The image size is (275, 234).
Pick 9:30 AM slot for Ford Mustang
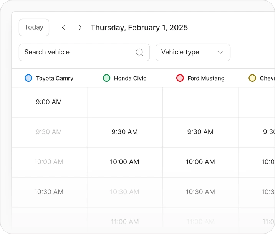[200, 132]
